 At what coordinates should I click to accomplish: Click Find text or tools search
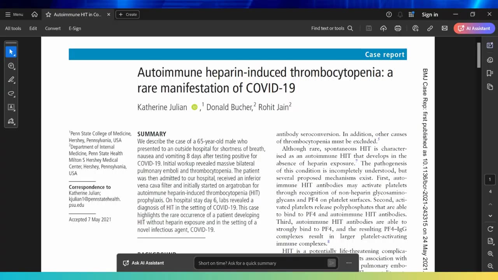(x=332, y=28)
